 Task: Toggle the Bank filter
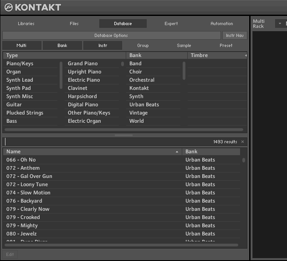click(62, 46)
